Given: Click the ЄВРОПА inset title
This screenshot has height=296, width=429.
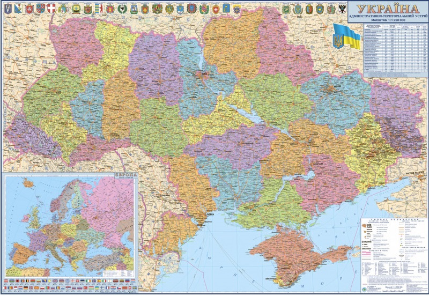Looking at the screenshot, I should (x=125, y=176).
